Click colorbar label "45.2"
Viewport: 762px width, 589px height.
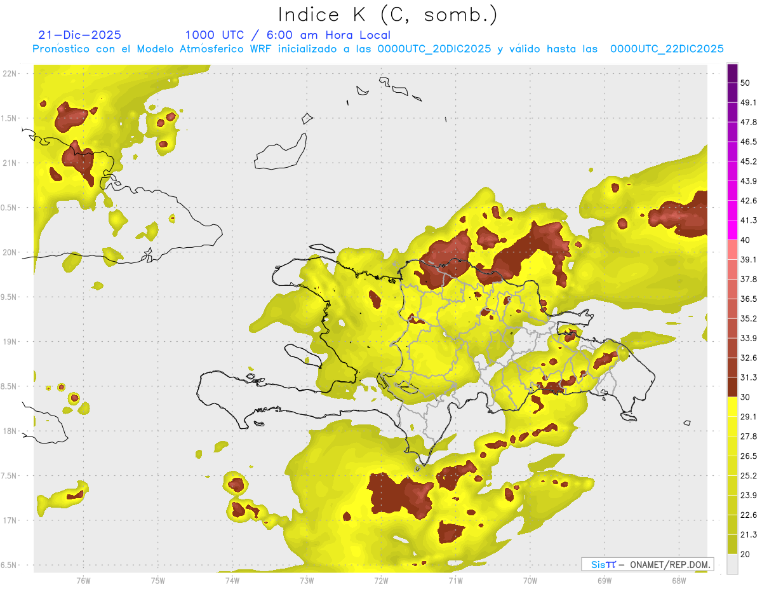click(x=749, y=161)
